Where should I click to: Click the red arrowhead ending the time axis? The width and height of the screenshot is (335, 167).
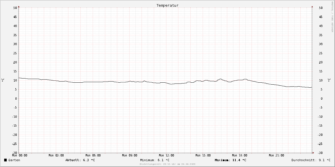click(x=313, y=153)
